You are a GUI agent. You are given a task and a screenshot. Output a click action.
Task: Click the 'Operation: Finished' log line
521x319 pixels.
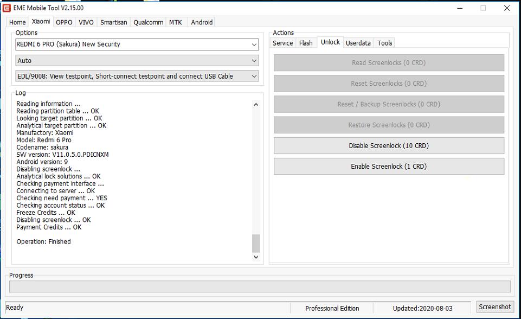(x=43, y=242)
